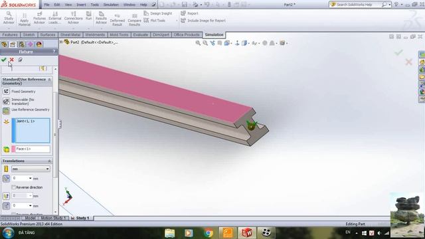425x239 pixels.
Task: Collapse the Standard (Use Reference Geometry) section
Action: [49, 80]
